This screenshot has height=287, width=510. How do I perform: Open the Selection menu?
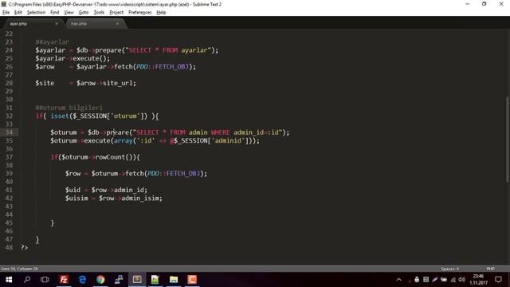[36, 13]
